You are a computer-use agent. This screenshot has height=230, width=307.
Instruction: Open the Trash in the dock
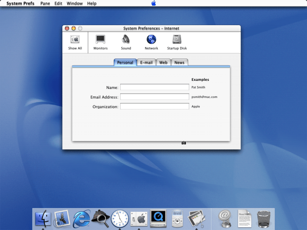264,219
